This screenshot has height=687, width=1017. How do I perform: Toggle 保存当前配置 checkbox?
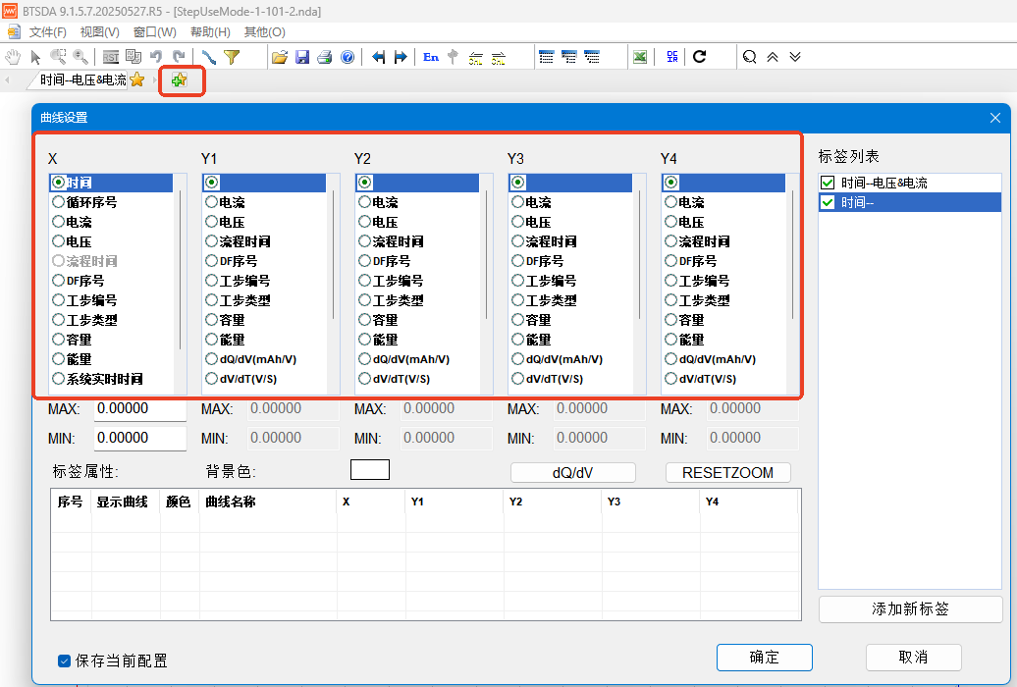[64, 661]
